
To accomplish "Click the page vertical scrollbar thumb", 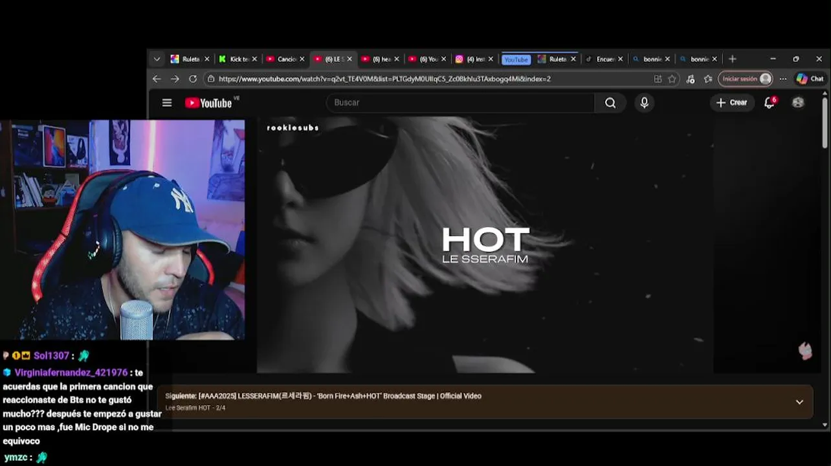I will (x=825, y=123).
